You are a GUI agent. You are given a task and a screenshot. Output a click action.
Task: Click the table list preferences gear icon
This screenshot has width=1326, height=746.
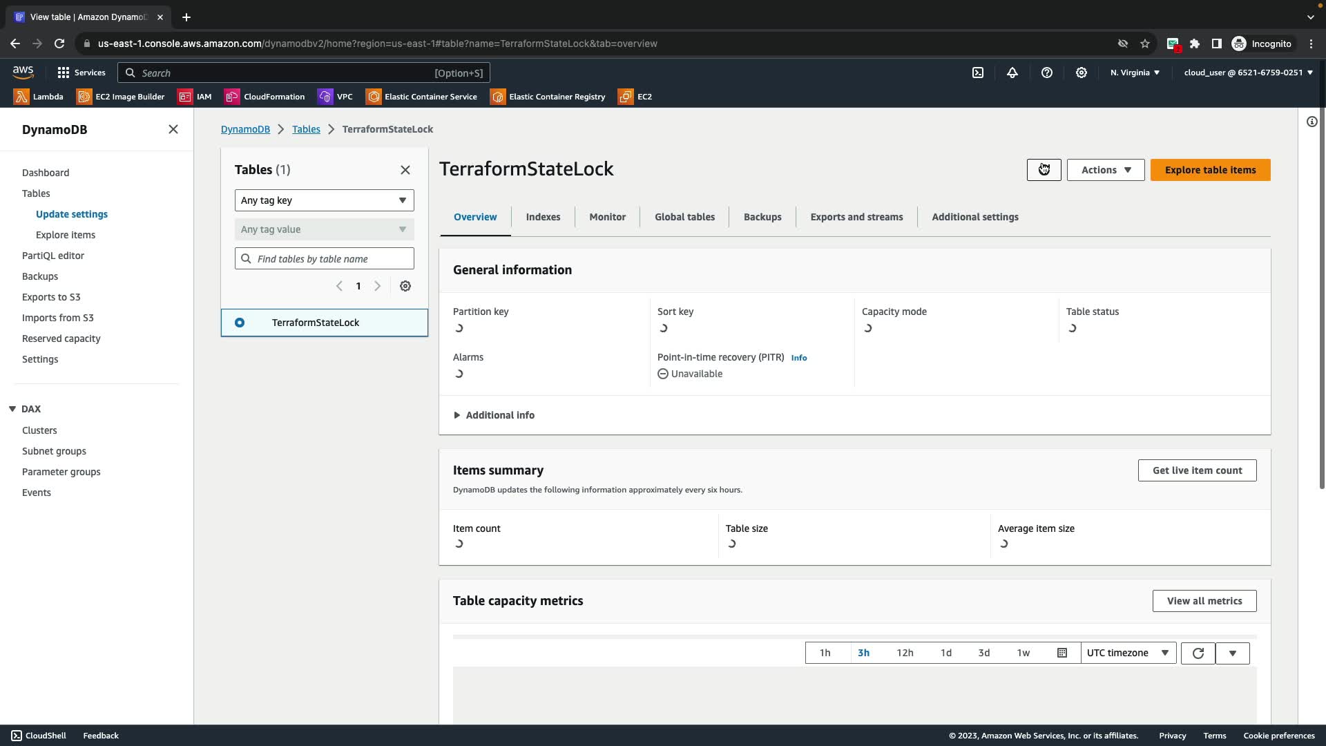pos(405,286)
